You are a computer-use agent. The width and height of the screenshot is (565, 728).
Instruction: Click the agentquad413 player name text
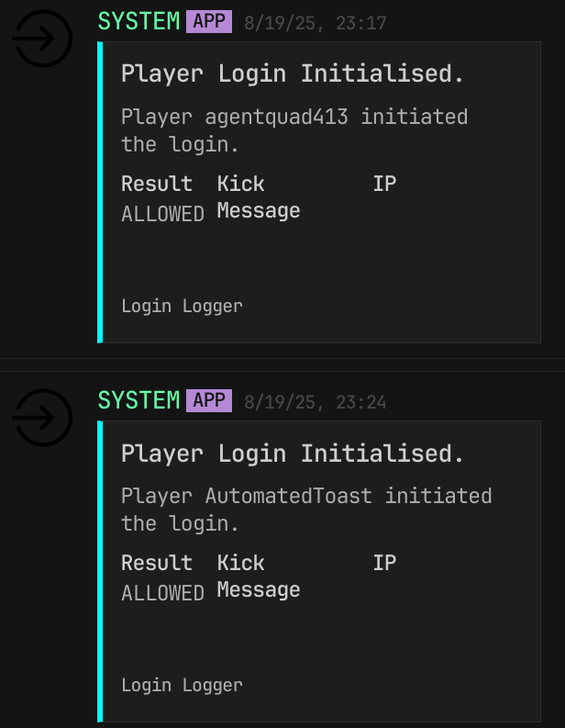coord(276,117)
